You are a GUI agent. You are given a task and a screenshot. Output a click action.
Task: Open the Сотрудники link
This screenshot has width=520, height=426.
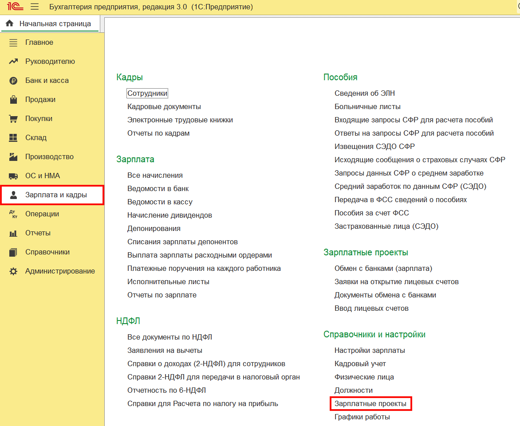pos(147,94)
